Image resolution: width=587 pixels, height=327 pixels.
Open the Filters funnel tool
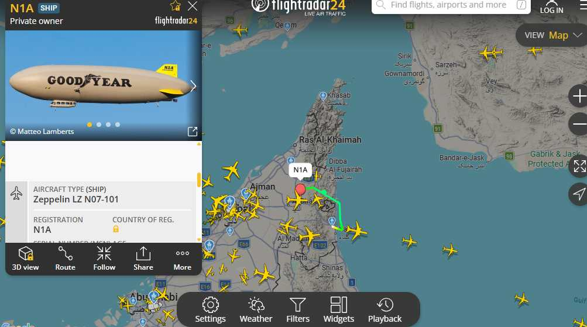[298, 310]
